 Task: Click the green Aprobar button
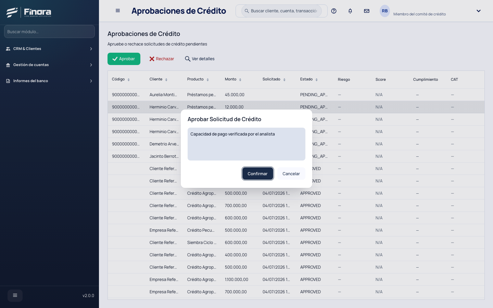coord(124,59)
